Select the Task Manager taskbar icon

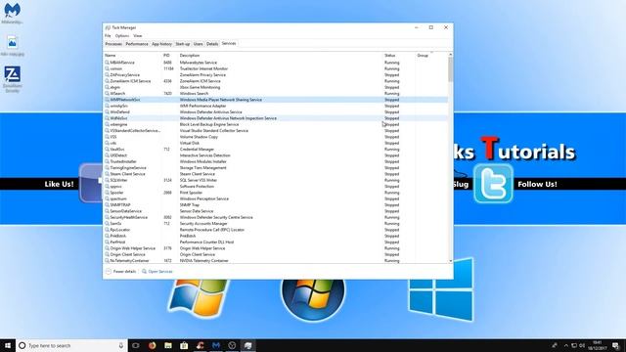[x=247, y=345]
